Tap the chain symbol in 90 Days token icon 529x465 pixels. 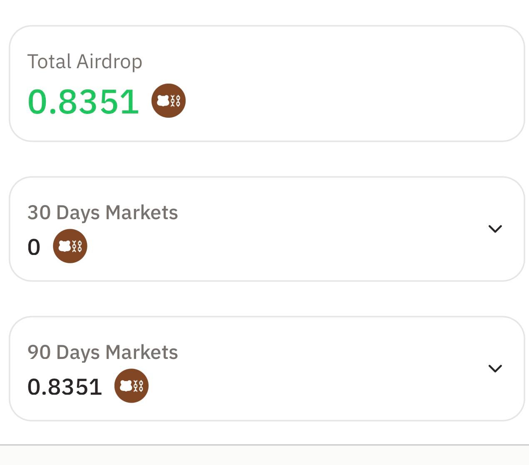point(139,386)
